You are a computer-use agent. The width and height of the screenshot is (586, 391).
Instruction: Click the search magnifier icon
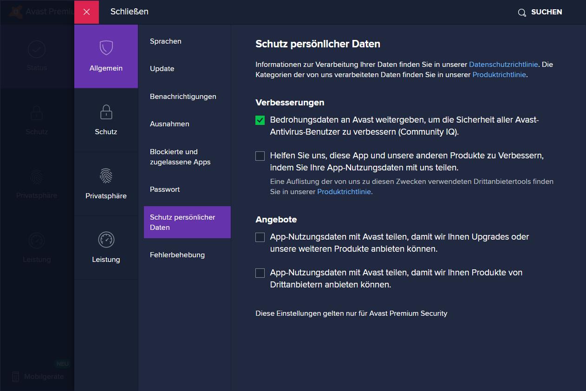522,13
